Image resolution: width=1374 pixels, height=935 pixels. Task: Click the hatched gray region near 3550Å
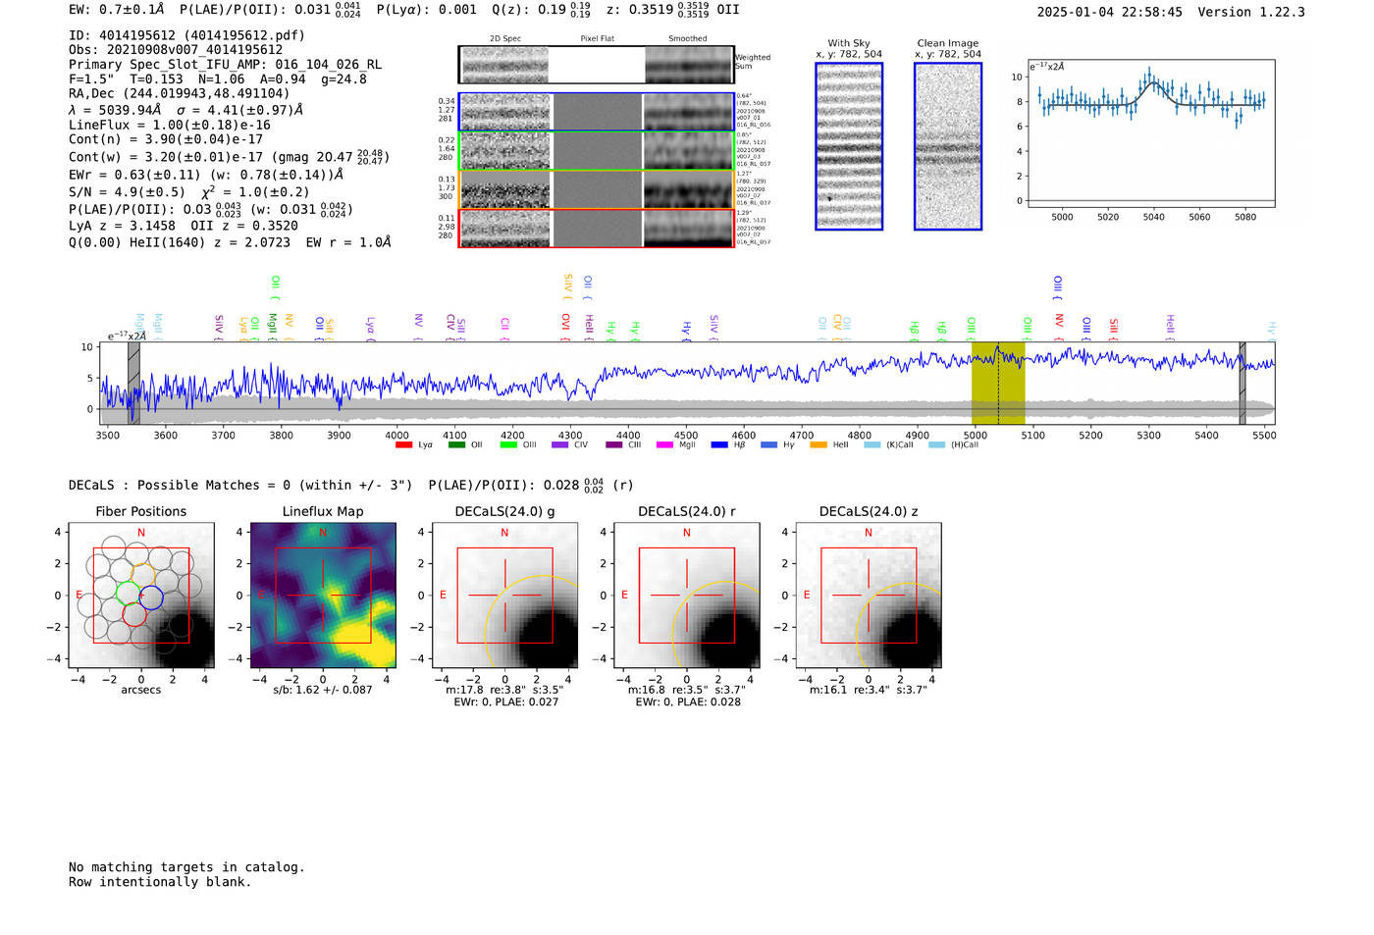point(133,383)
